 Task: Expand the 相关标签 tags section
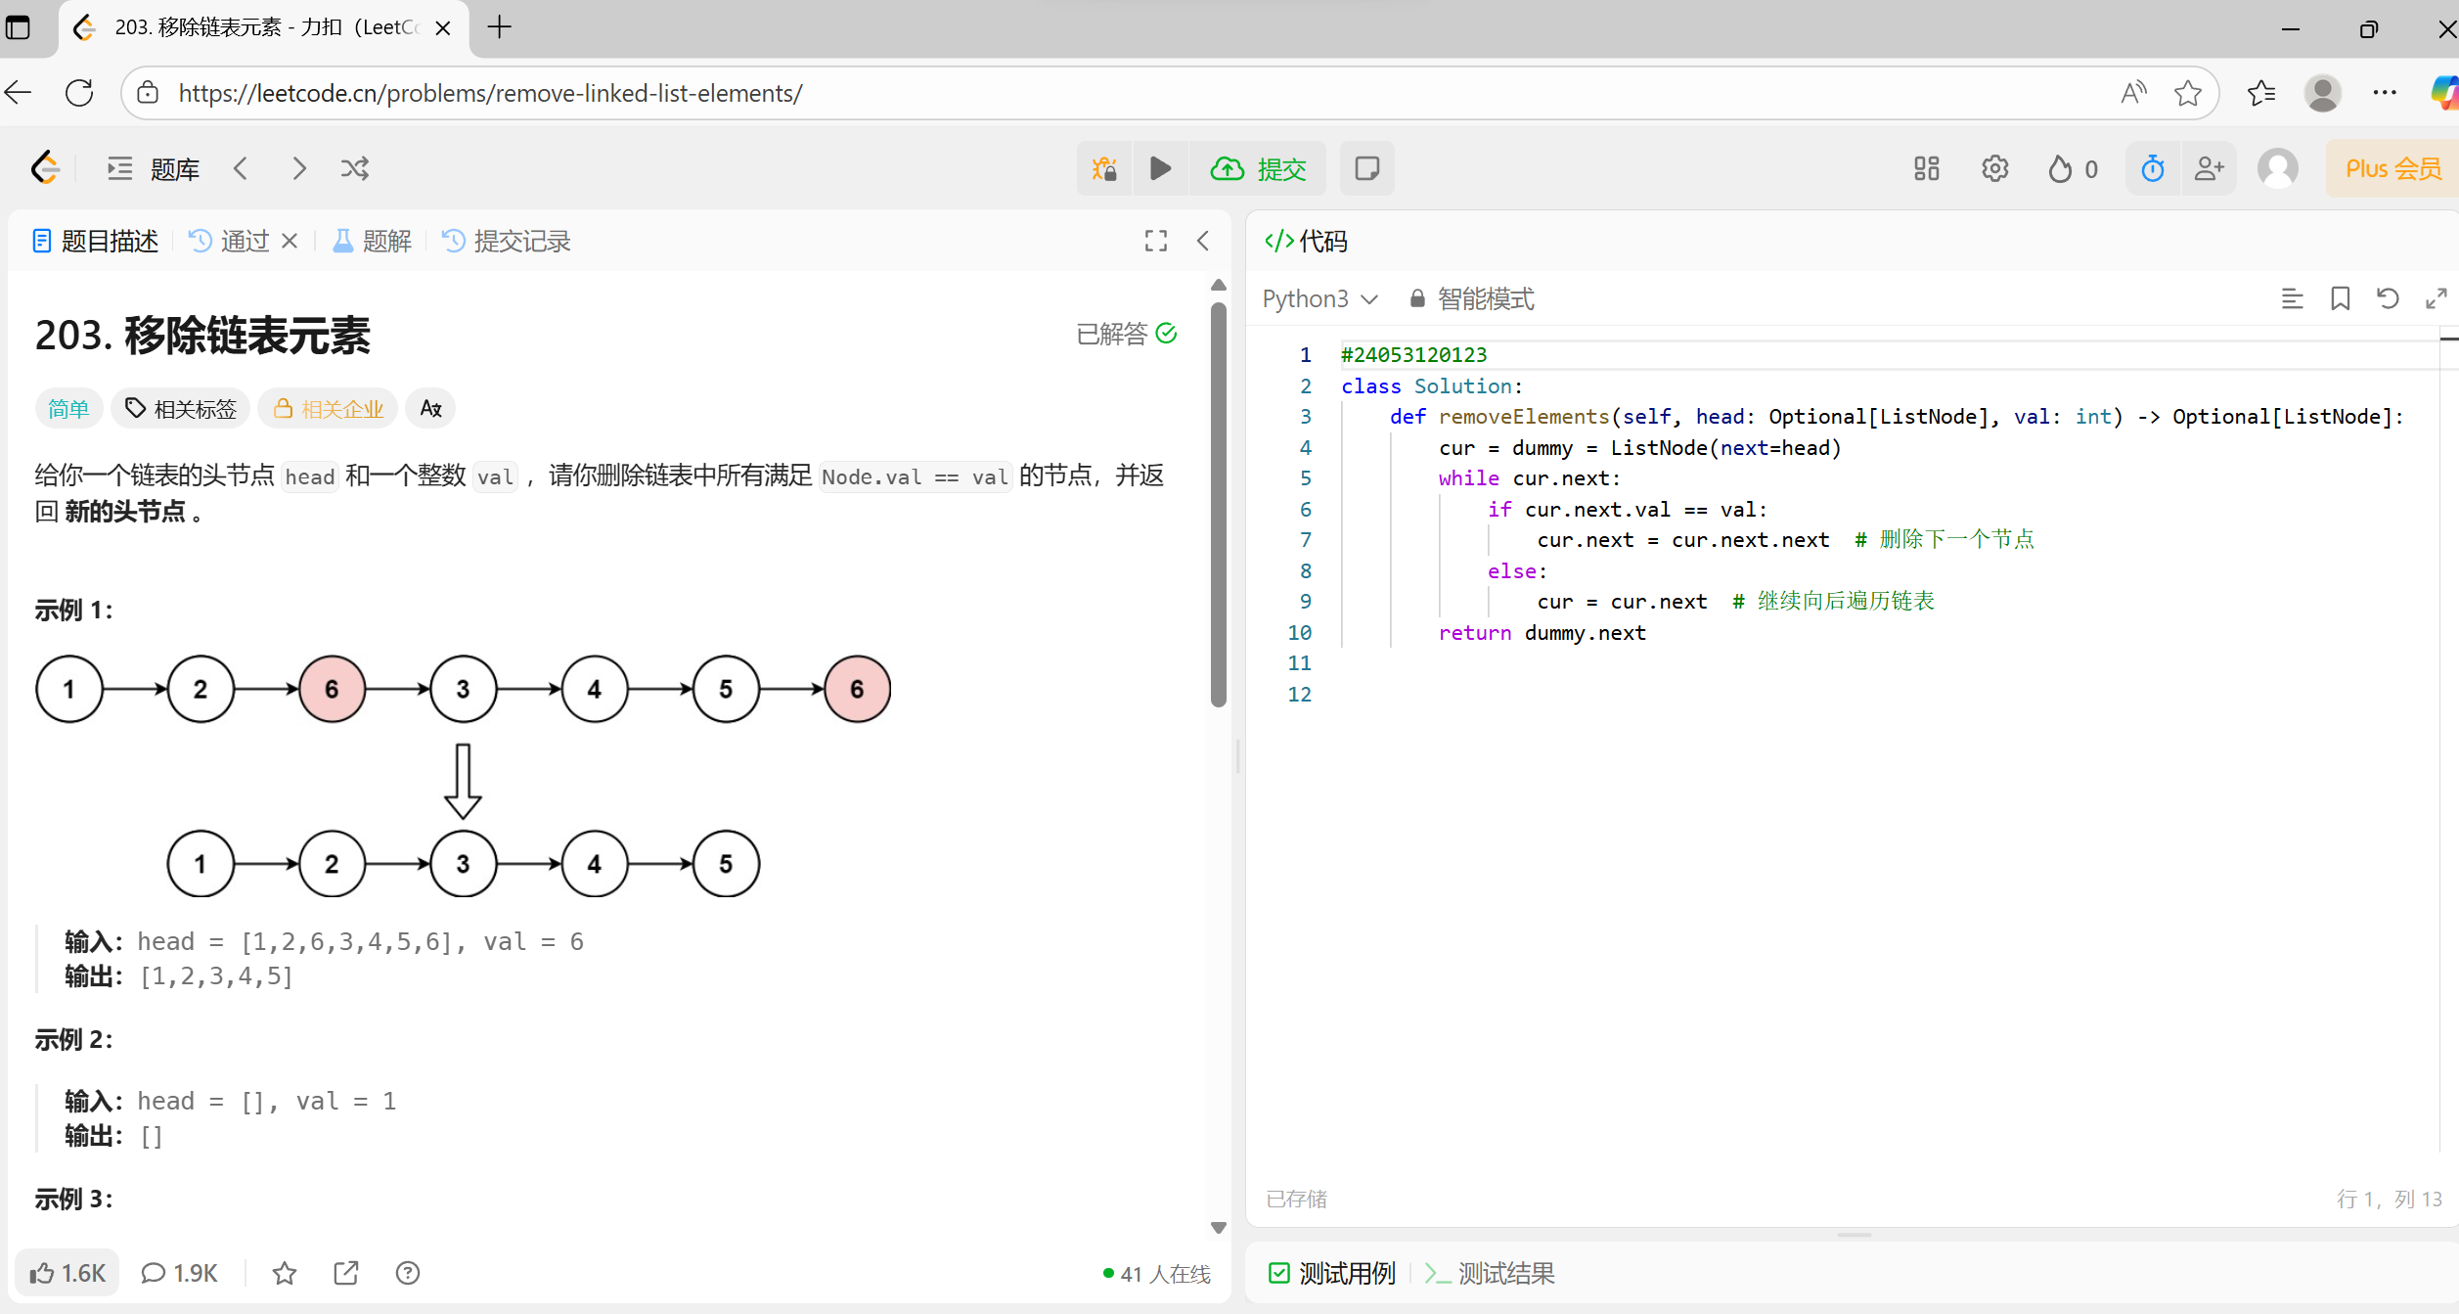[x=181, y=408]
